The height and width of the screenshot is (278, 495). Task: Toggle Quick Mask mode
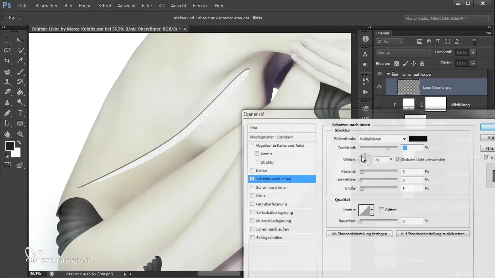click(7, 165)
